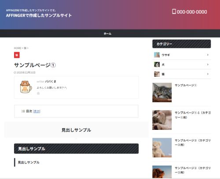
Task: Select the ウサギ category label
Action: (166, 55)
